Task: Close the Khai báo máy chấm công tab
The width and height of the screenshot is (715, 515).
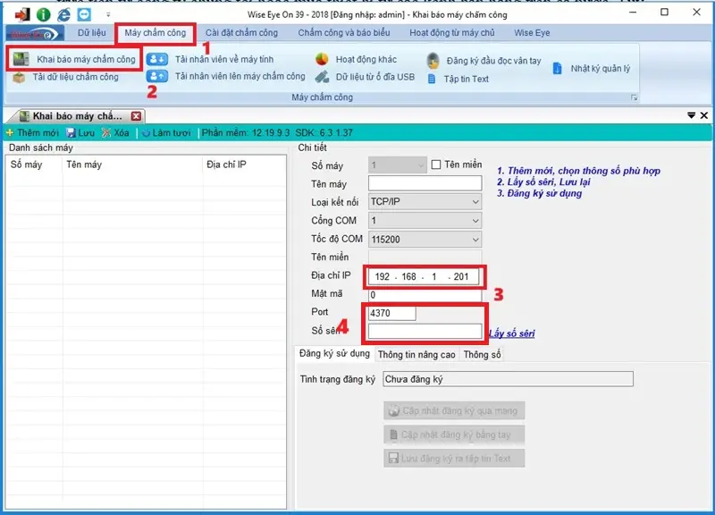Action: point(136,116)
